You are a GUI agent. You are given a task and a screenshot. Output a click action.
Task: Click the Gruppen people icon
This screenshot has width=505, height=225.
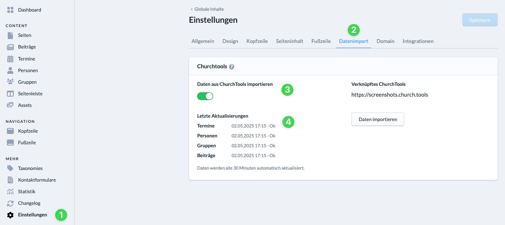pos(10,82)
